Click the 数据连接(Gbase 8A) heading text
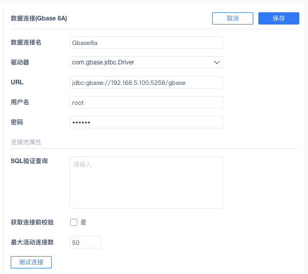Image resolution: width=308 pixels, height=274 pixels. coord(39,18)
